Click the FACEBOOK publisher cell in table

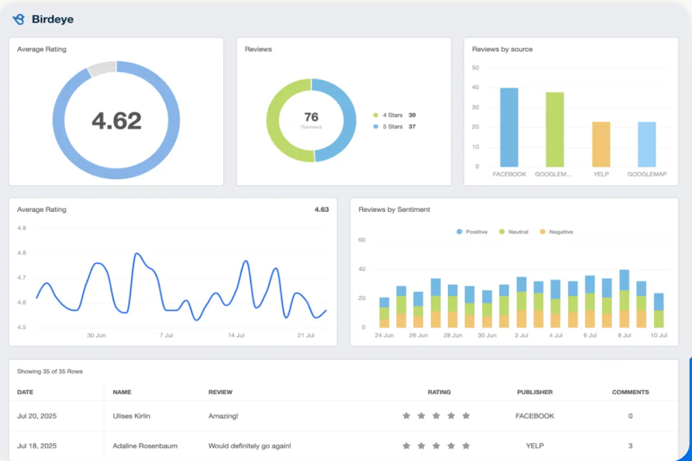[535, 416]
